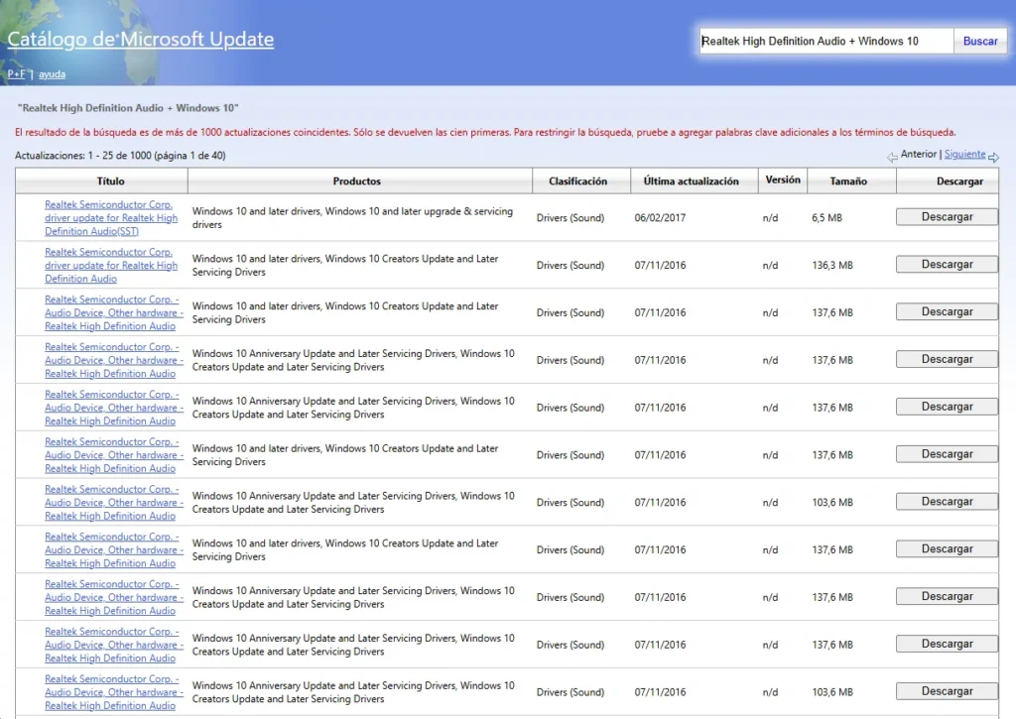Click Drivers (Sound) in the 136,3 MB row
This screenshot has width=1016, height=719.
[x=571, y=265]
